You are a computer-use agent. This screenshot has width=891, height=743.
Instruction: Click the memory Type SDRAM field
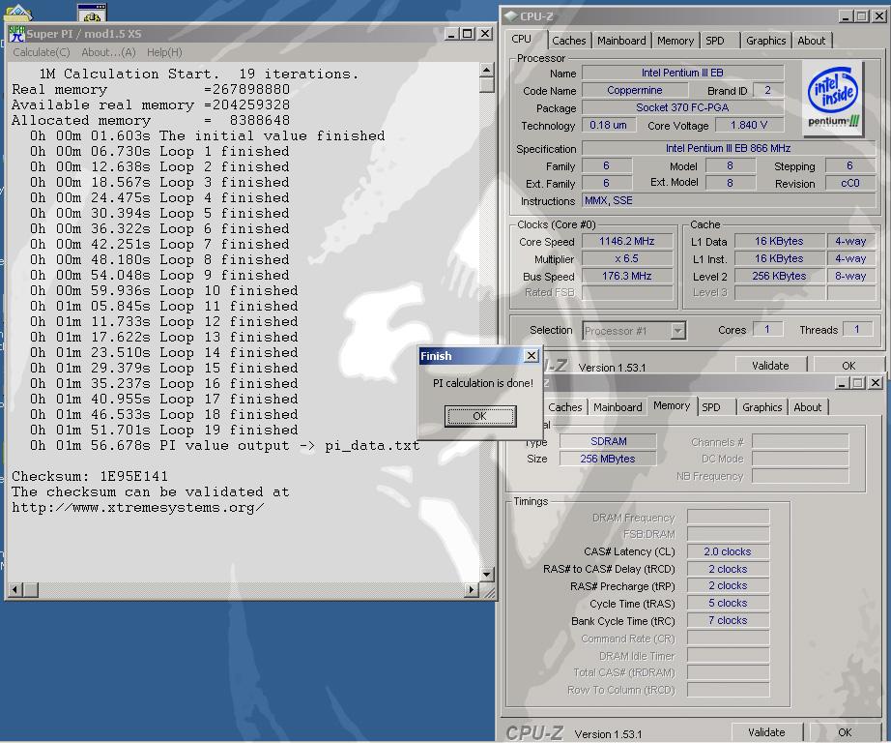(608, 441)
